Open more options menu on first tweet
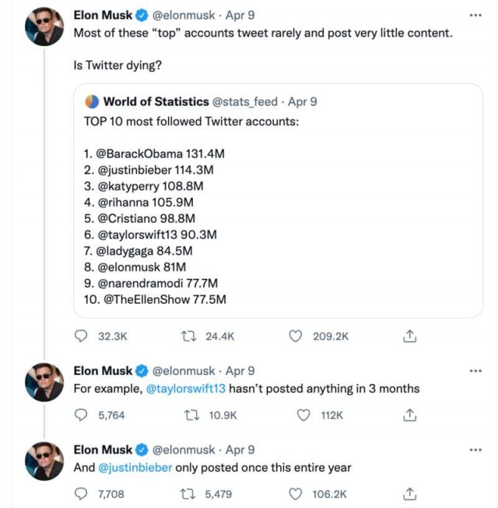The width and height of the screenshot is (498, 508). point(475,16)
